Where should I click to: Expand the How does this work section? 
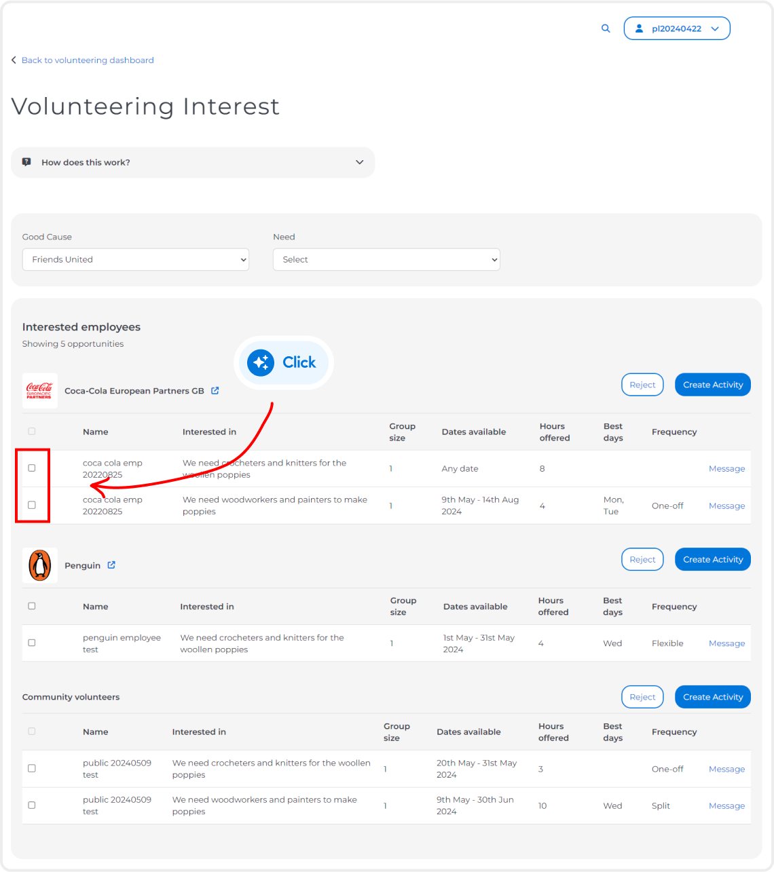pos(359,162)
